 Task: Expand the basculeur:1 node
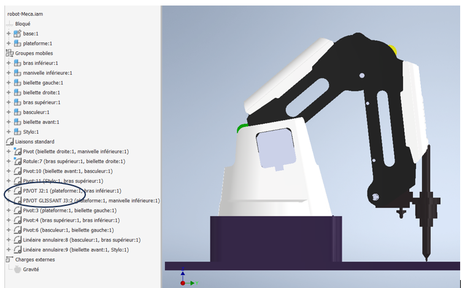[x=9, y=112]
